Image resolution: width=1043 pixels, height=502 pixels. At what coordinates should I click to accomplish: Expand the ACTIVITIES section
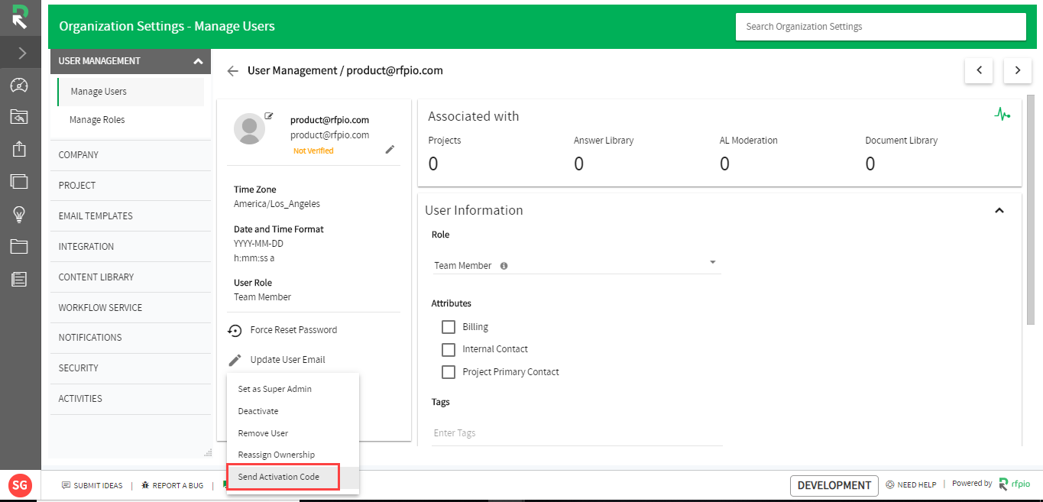coord(131,399)
